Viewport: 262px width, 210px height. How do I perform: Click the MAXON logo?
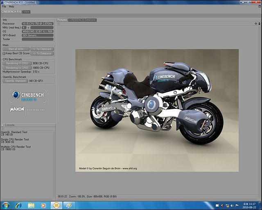coord(17,110)
